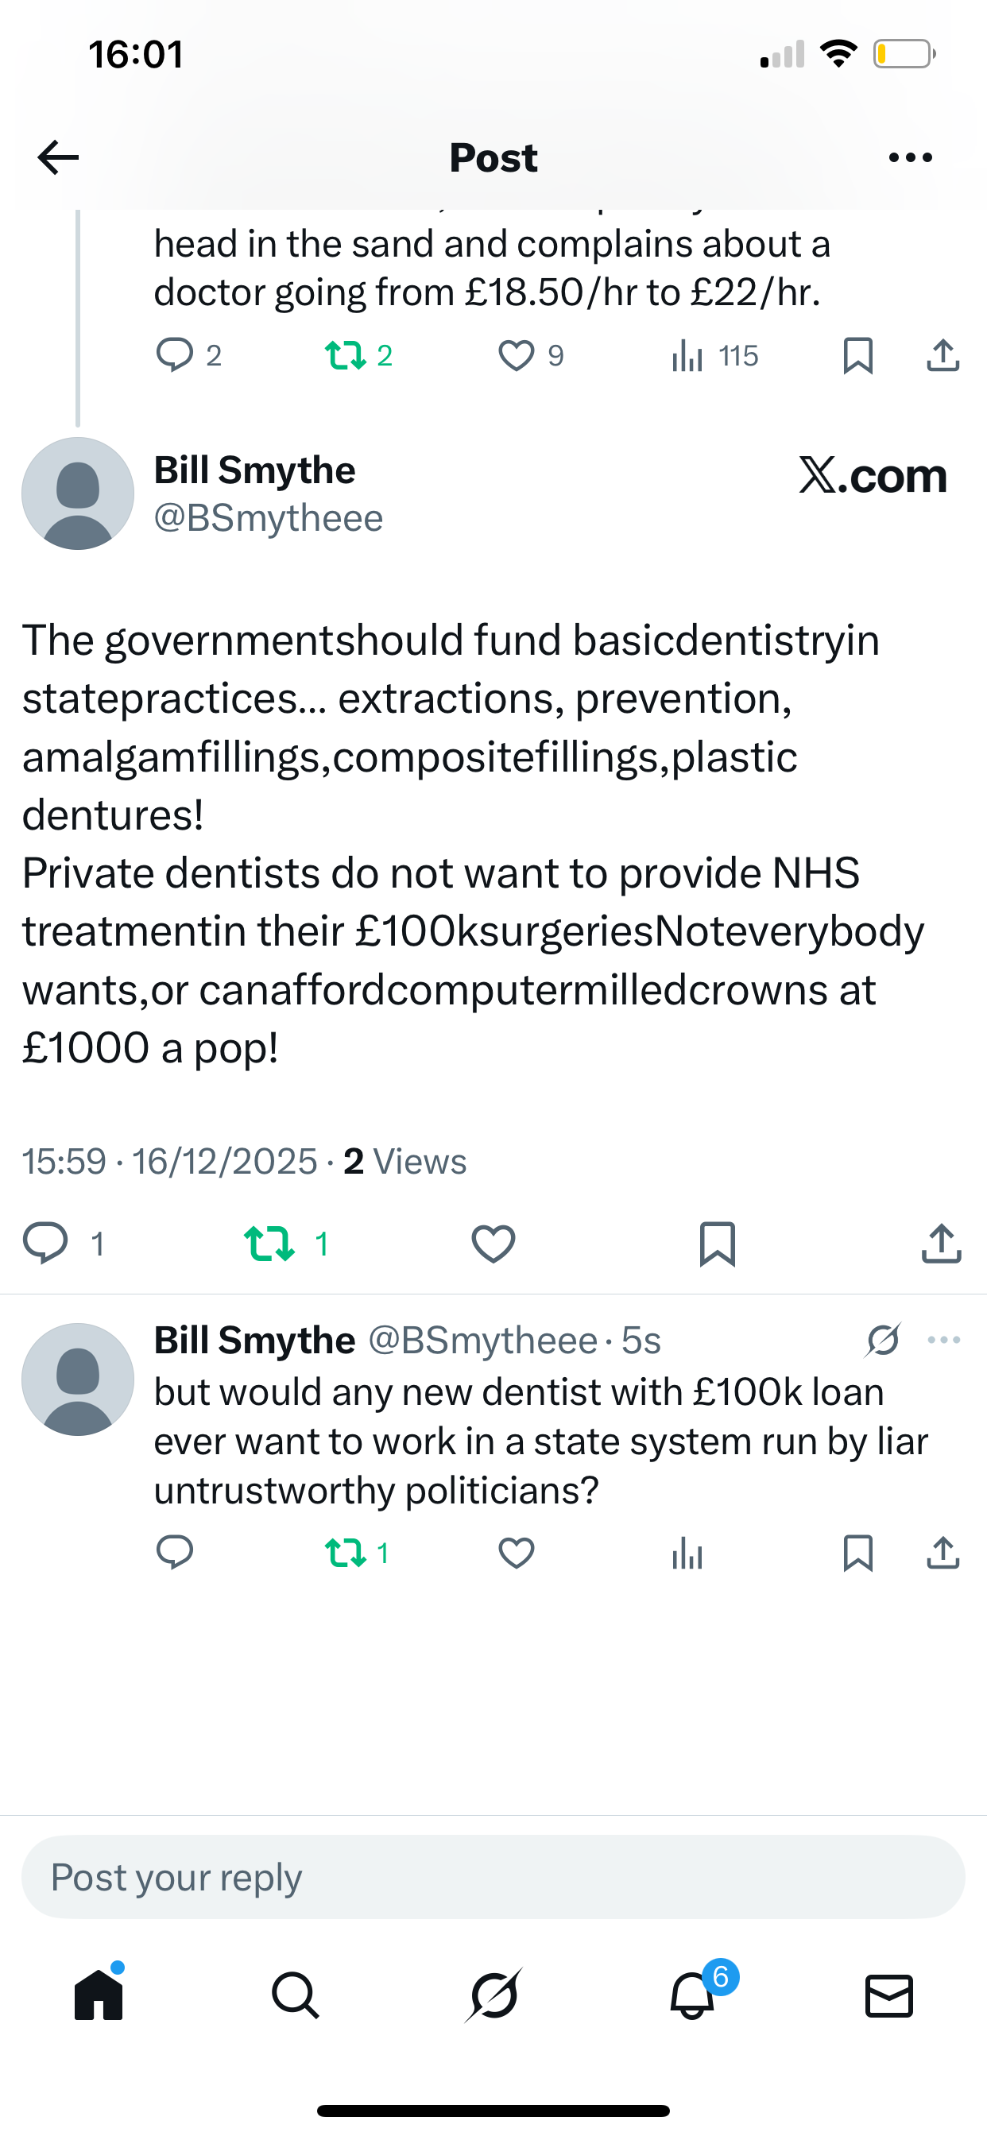
Task: Go back using the arrow icon
Action: tap(58, 157)
